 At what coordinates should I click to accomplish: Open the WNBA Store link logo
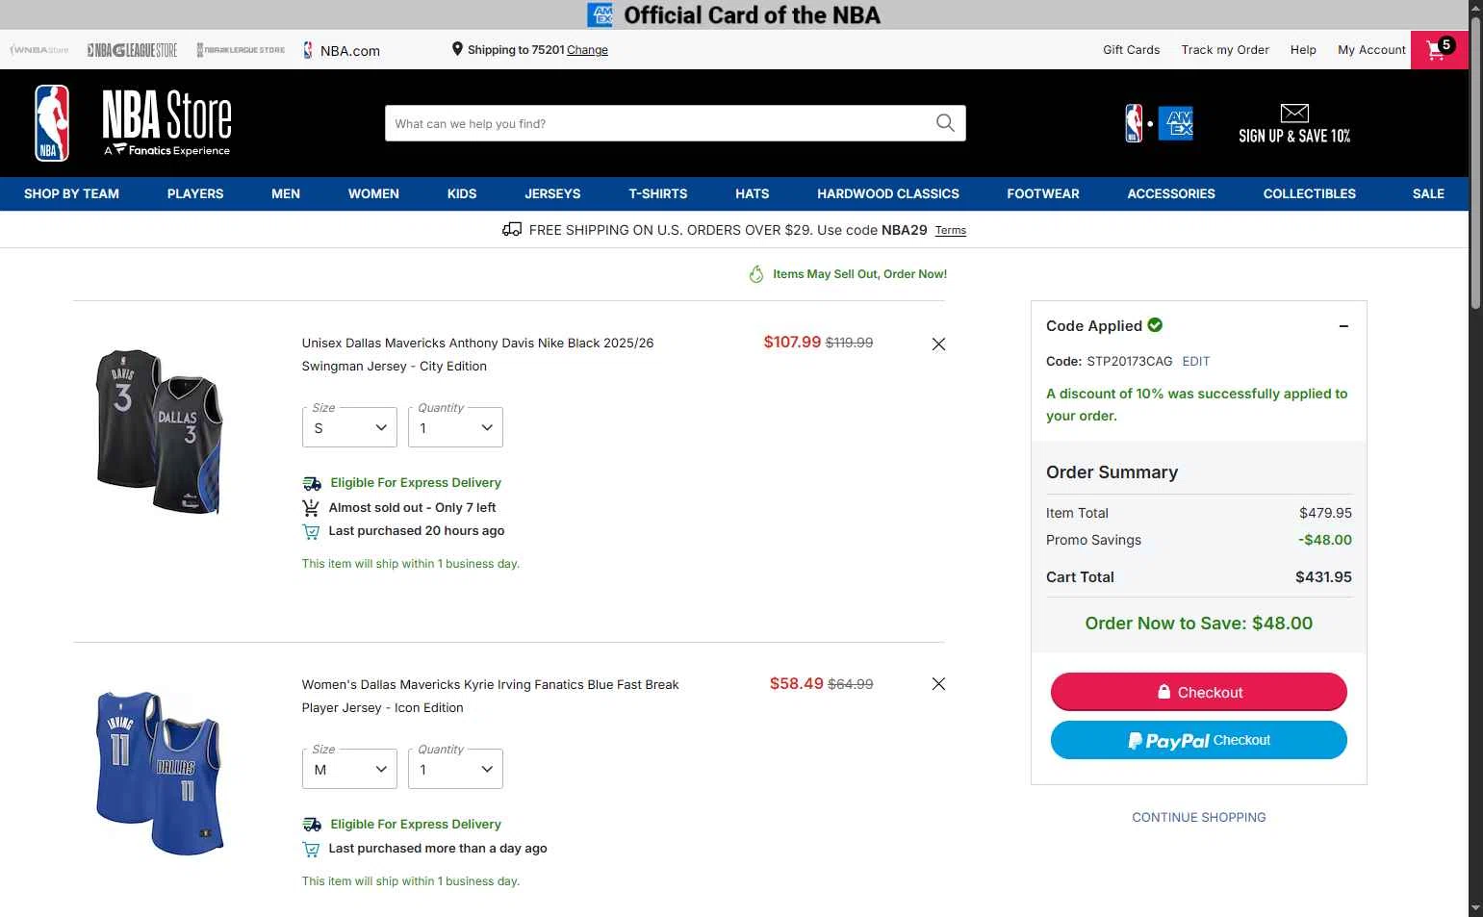(x=39, y=50)
